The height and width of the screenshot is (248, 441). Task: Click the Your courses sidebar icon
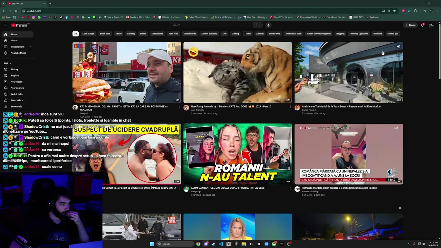[6, 88]
